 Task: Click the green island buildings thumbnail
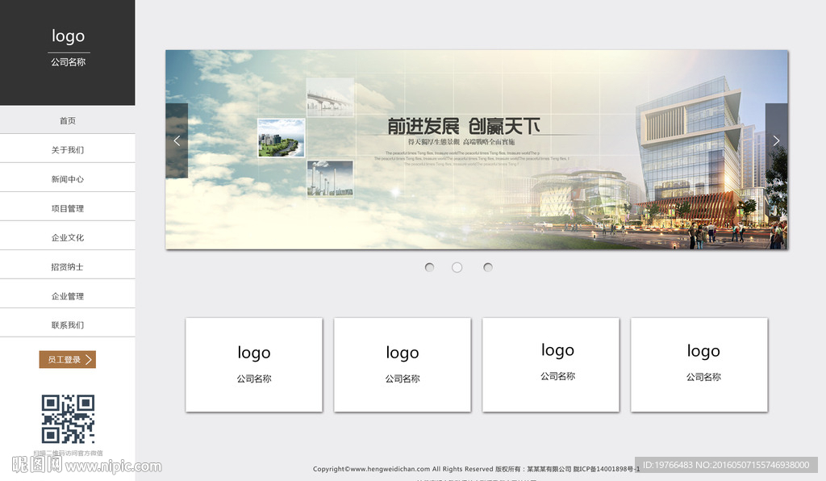click(x=282, y=137)
